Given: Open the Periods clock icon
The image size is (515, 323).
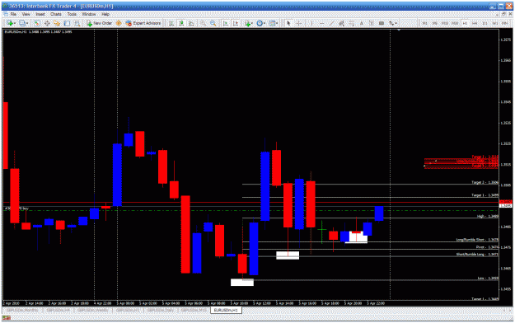Looking at the screenshot, I should (x=260, y=23).
